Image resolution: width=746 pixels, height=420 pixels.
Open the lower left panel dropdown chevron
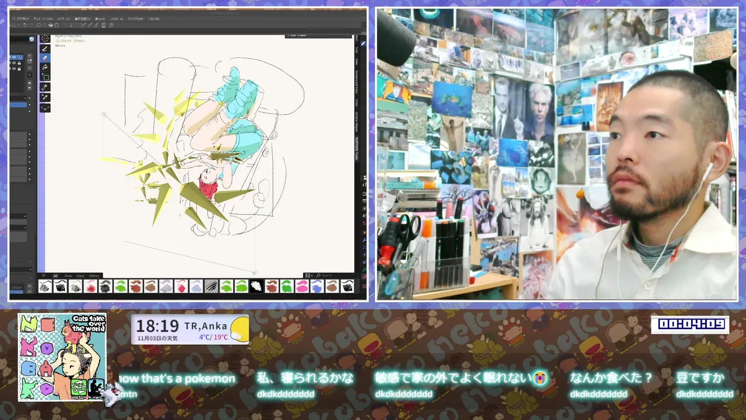tap(30, 269)
